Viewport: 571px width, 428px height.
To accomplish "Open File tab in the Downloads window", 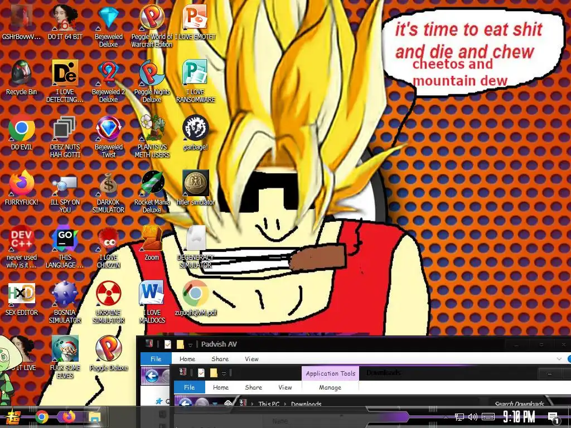I will click(190, 387).
